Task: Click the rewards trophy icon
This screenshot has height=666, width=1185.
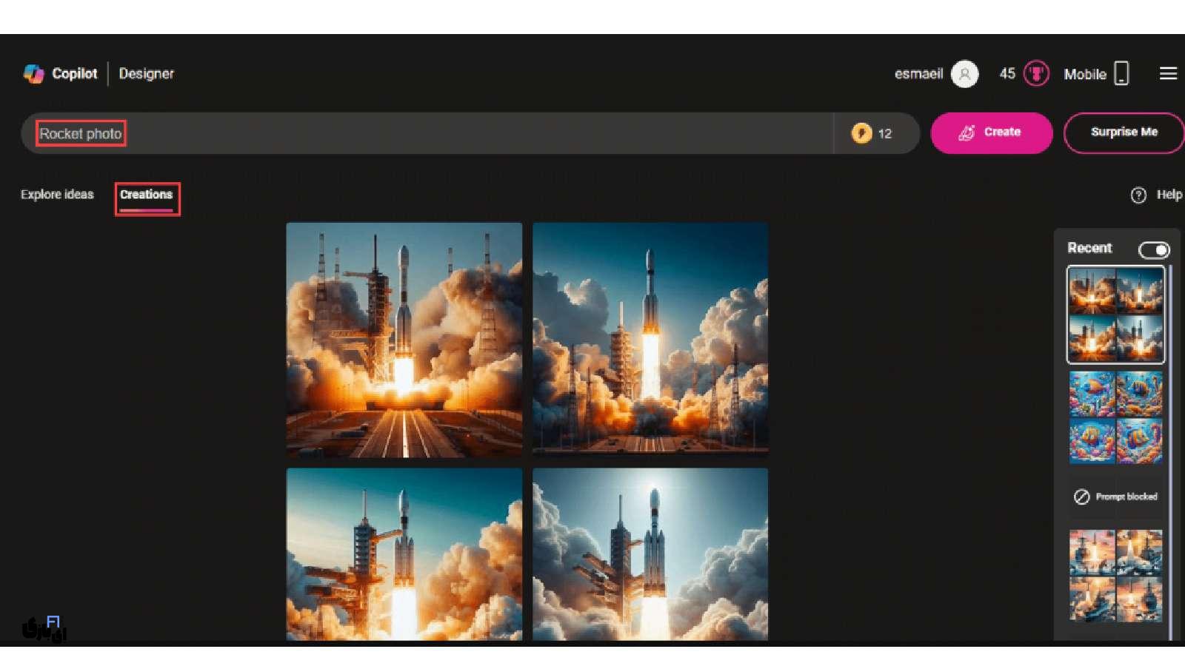Action: click(1036, 74)
